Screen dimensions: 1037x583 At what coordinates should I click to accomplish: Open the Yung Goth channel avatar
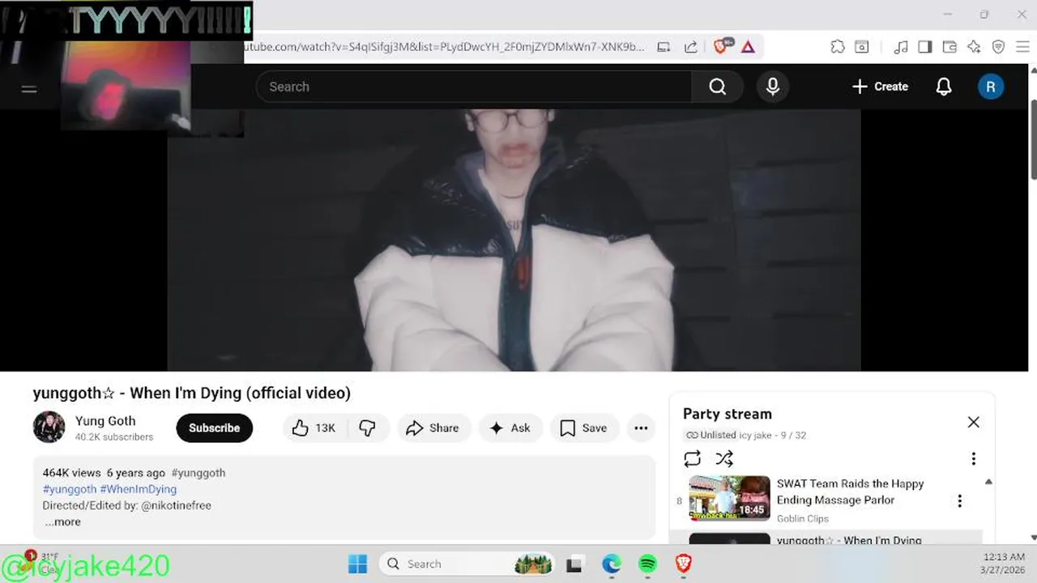point(49,428)
